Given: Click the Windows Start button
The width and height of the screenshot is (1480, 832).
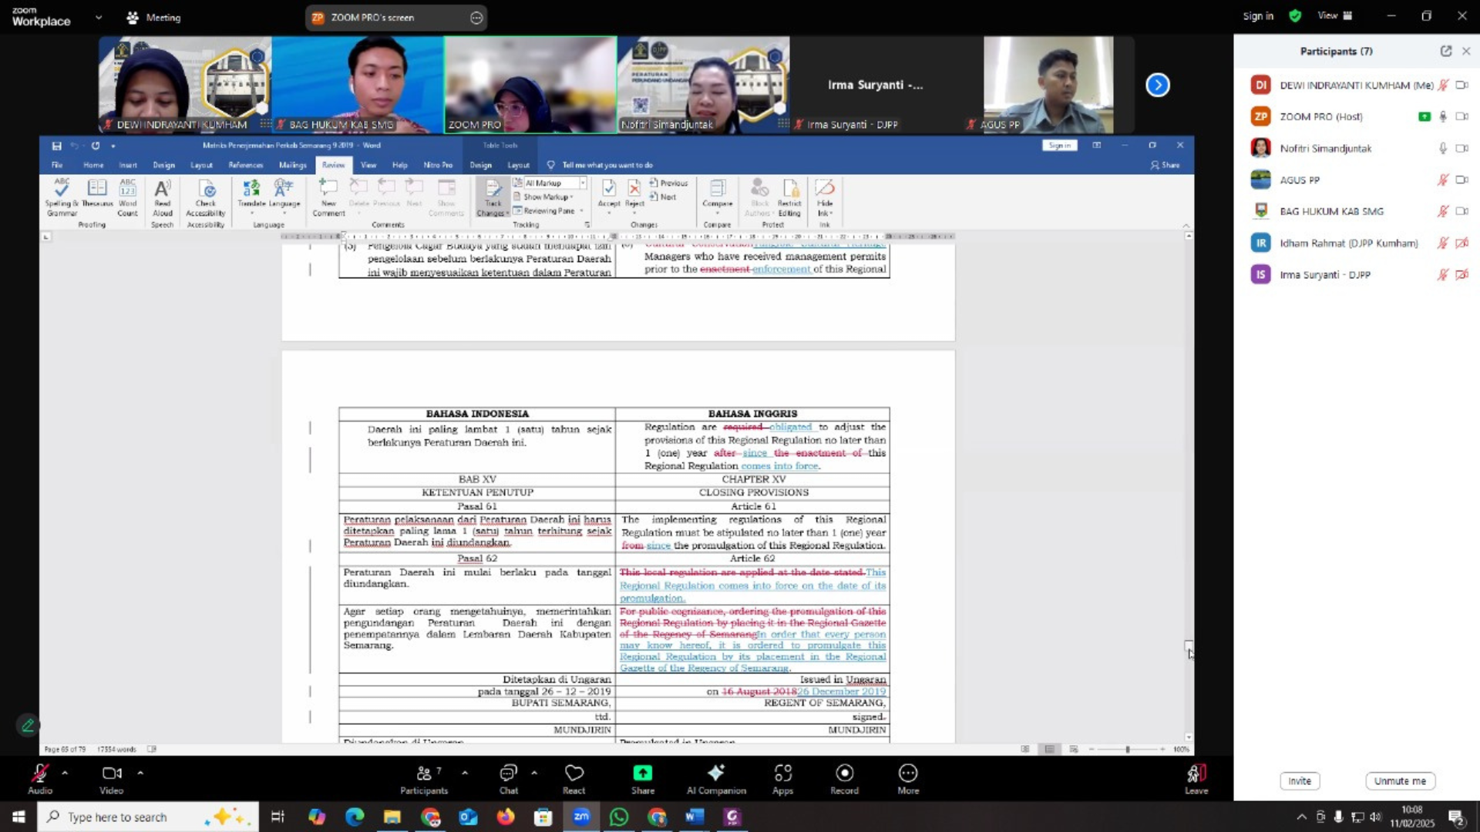Looking at the screenshot, I should (x=18, y=817).
